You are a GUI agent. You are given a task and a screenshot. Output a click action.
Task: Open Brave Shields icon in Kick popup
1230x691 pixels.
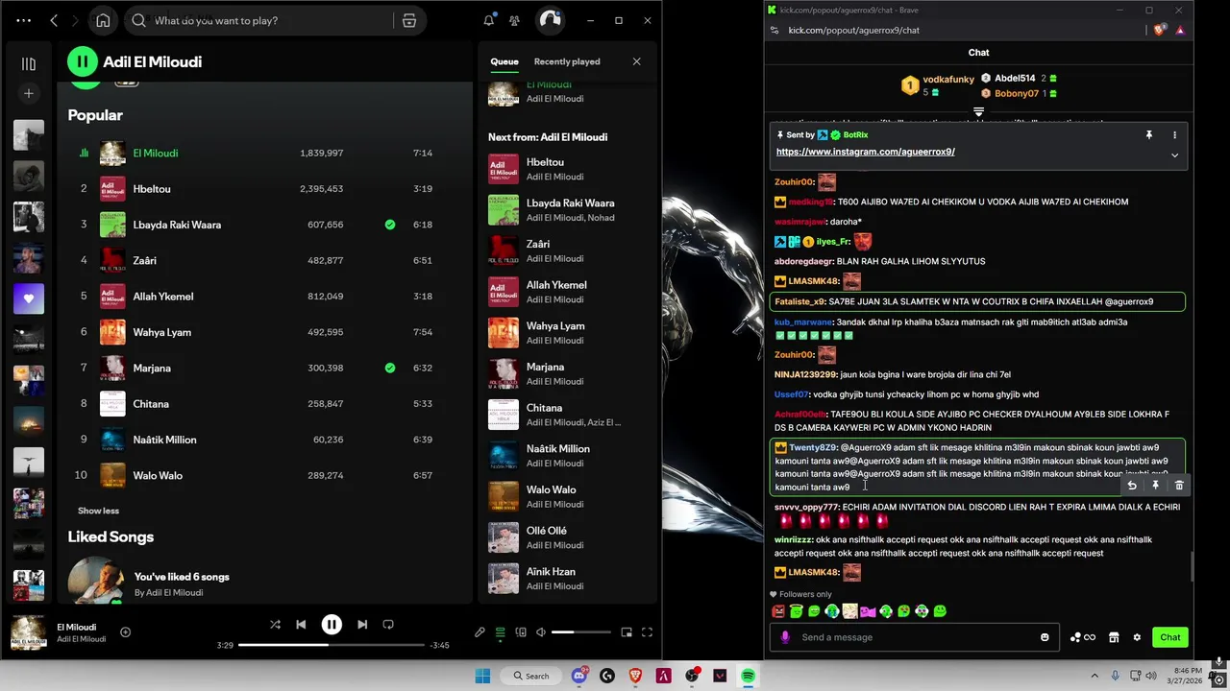click(1160, 30)
